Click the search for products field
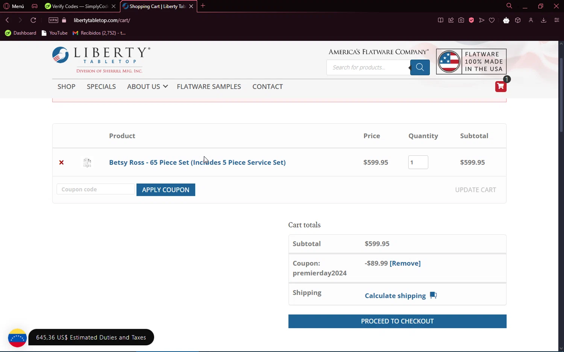The width and height of the screenshot is (564, 352). click(x=368, y=67)
